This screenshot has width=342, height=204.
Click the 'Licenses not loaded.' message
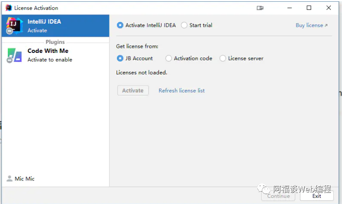[142, 72]
